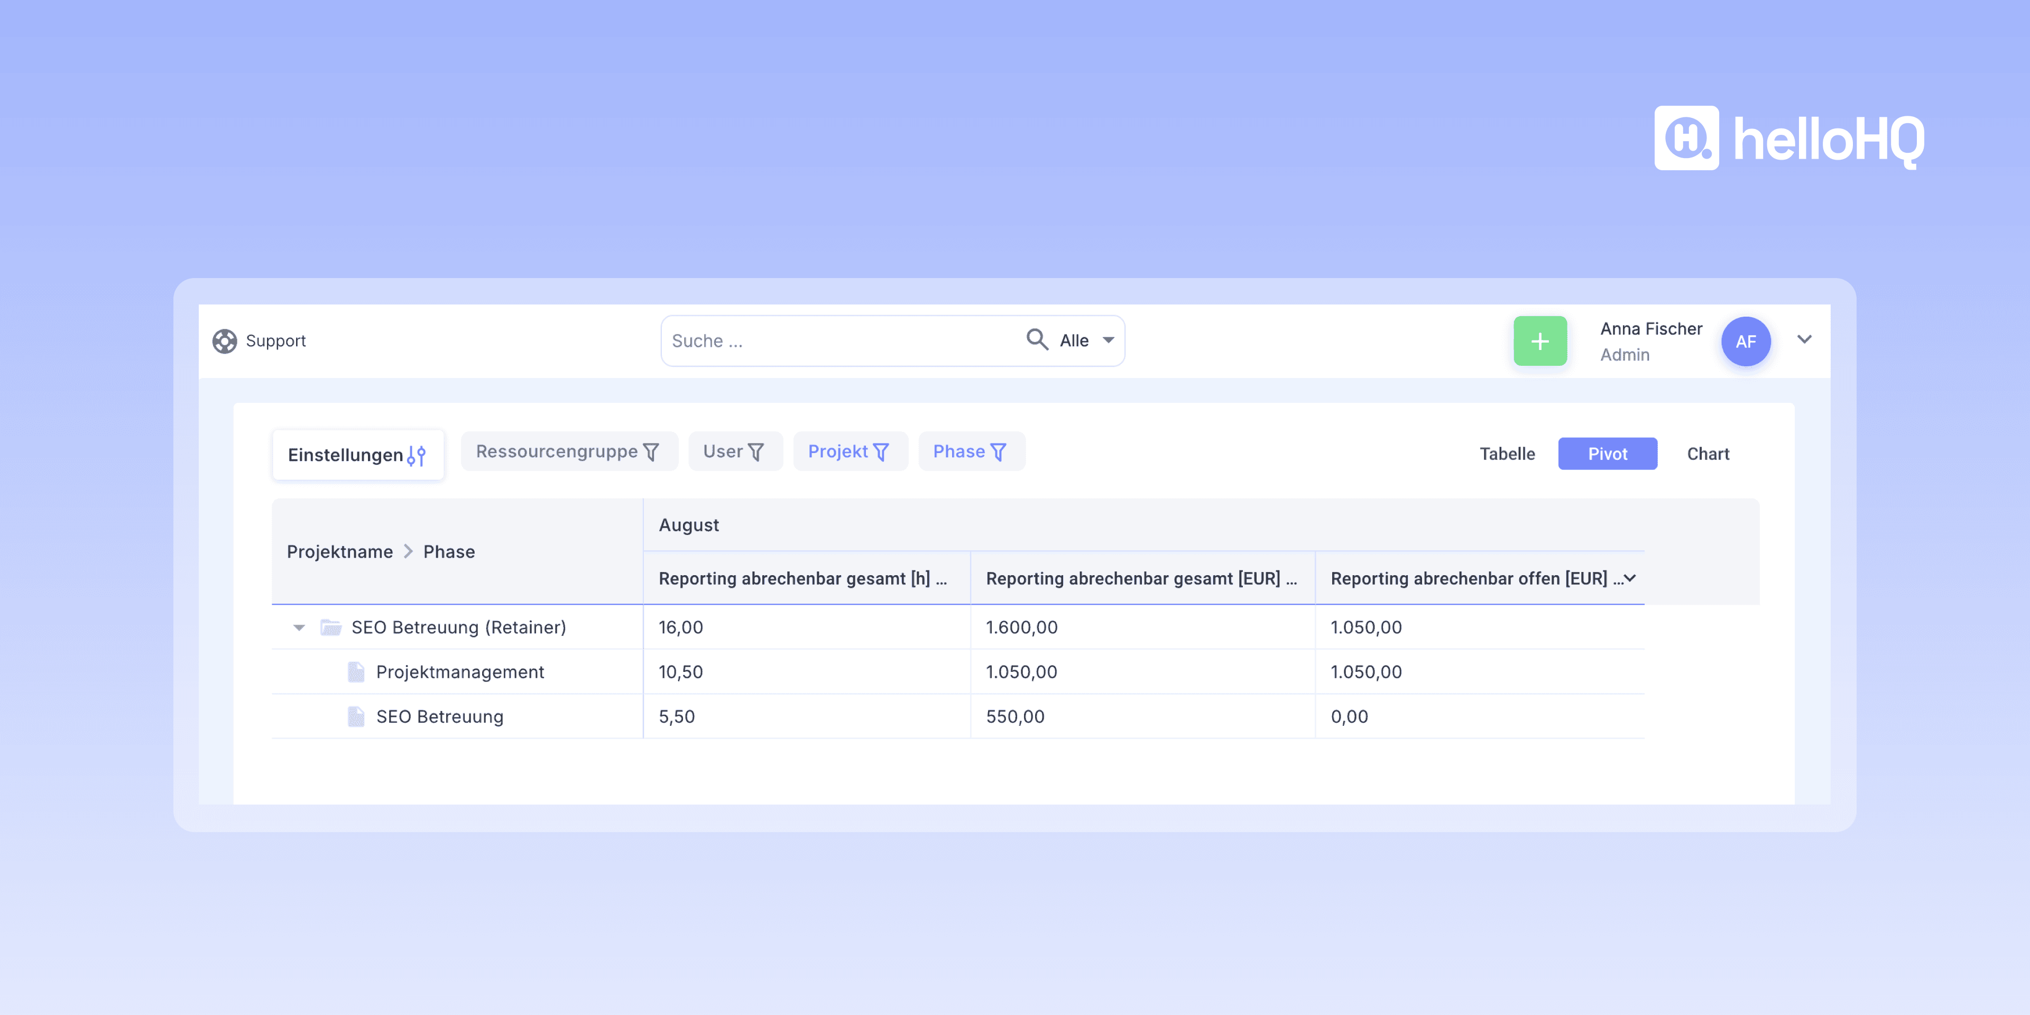Viewport: 2030px width, 1015px height.
Task: Click the Support lifebuoy icon
Action: [x=225, y=341]
